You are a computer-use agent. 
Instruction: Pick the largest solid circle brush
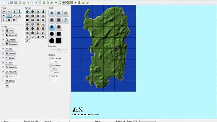[x=52, y=41]
